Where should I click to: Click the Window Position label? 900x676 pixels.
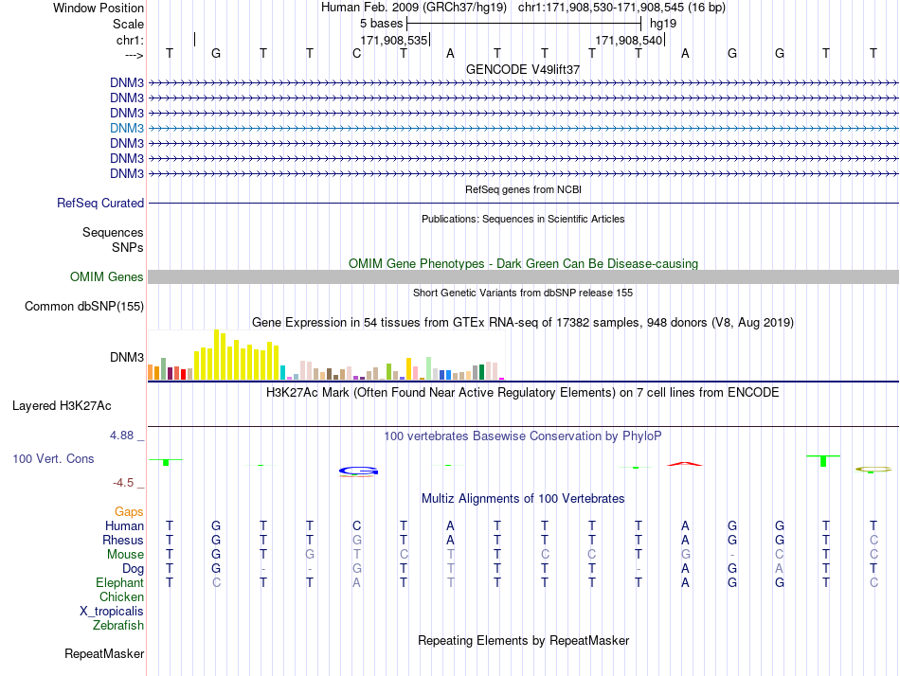click(99, 8)
